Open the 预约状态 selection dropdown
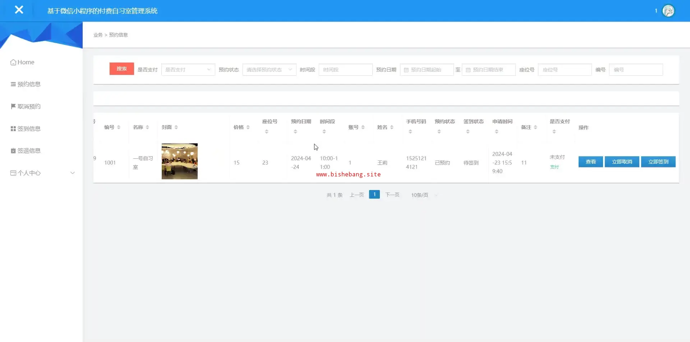Screen dimensions: 690x342 click(269, 70)
